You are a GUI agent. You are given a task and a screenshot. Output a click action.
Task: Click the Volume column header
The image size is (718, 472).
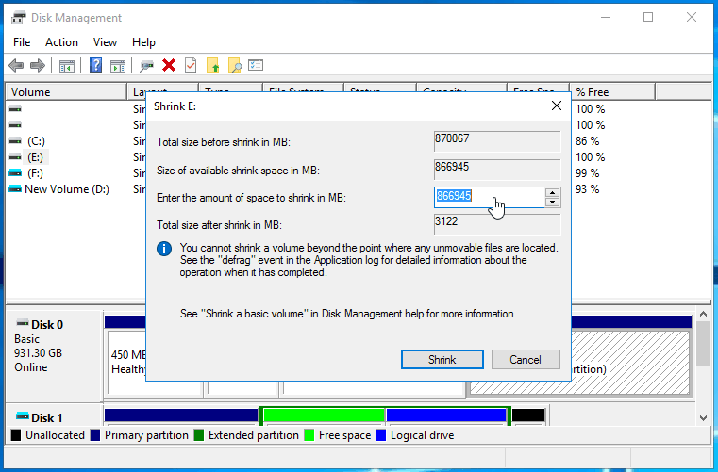pyautogui.click(x=66, y=92)
